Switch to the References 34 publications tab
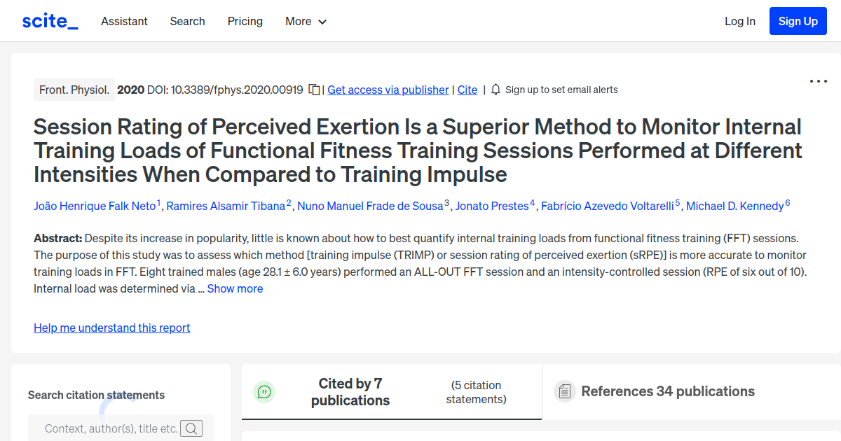 click(x=666, y=391)
